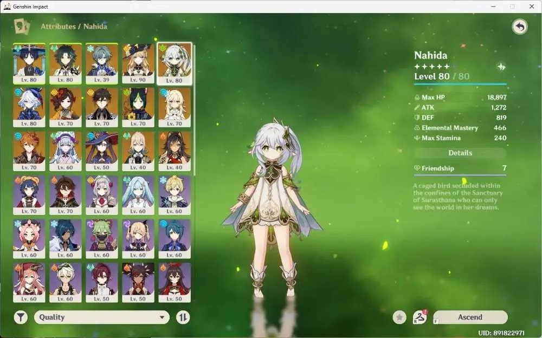Select Fischl's portrait with blonde twin tails
Screen dimensions: 542x338
(138, 239)
